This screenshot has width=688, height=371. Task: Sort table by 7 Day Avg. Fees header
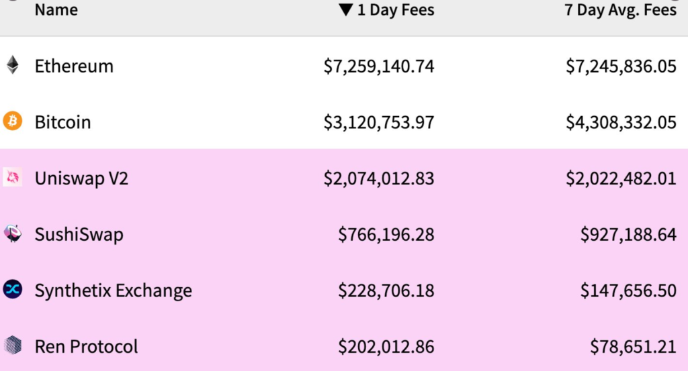click(620, 10)
